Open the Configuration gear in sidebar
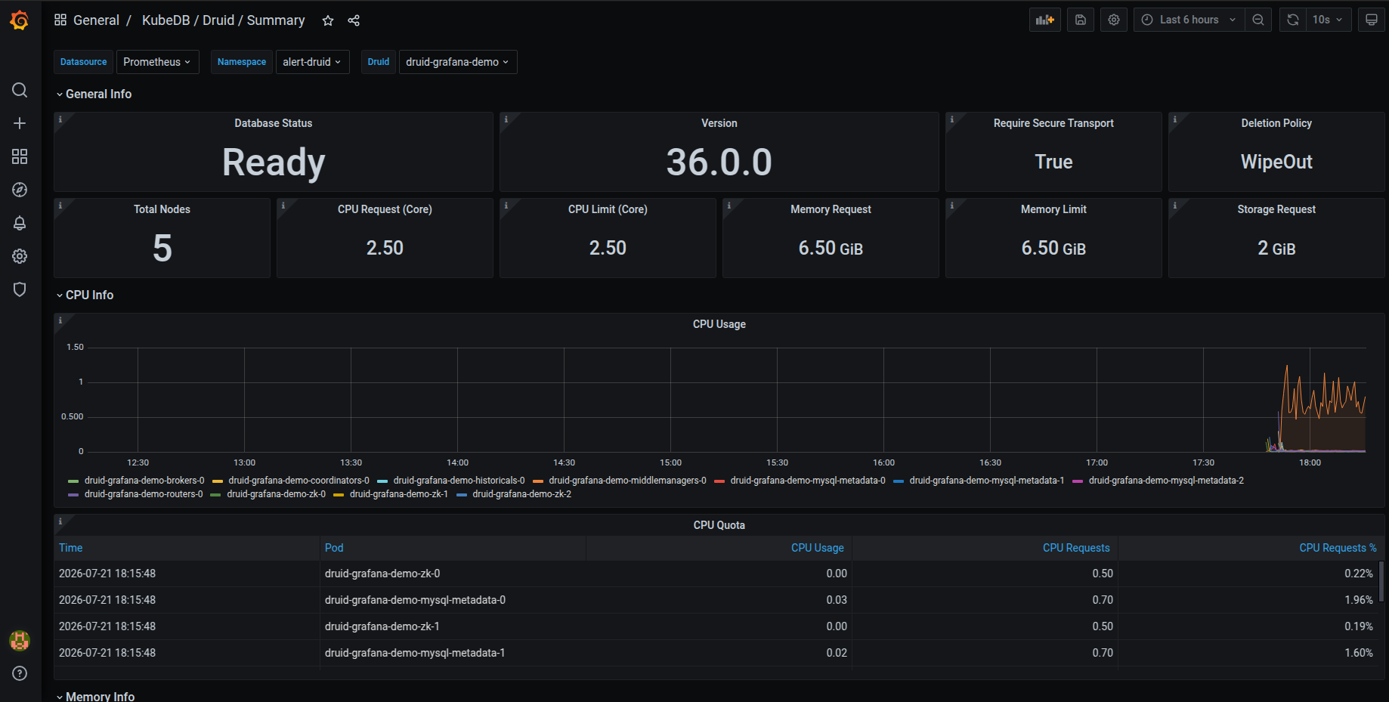 pos(20,256)
